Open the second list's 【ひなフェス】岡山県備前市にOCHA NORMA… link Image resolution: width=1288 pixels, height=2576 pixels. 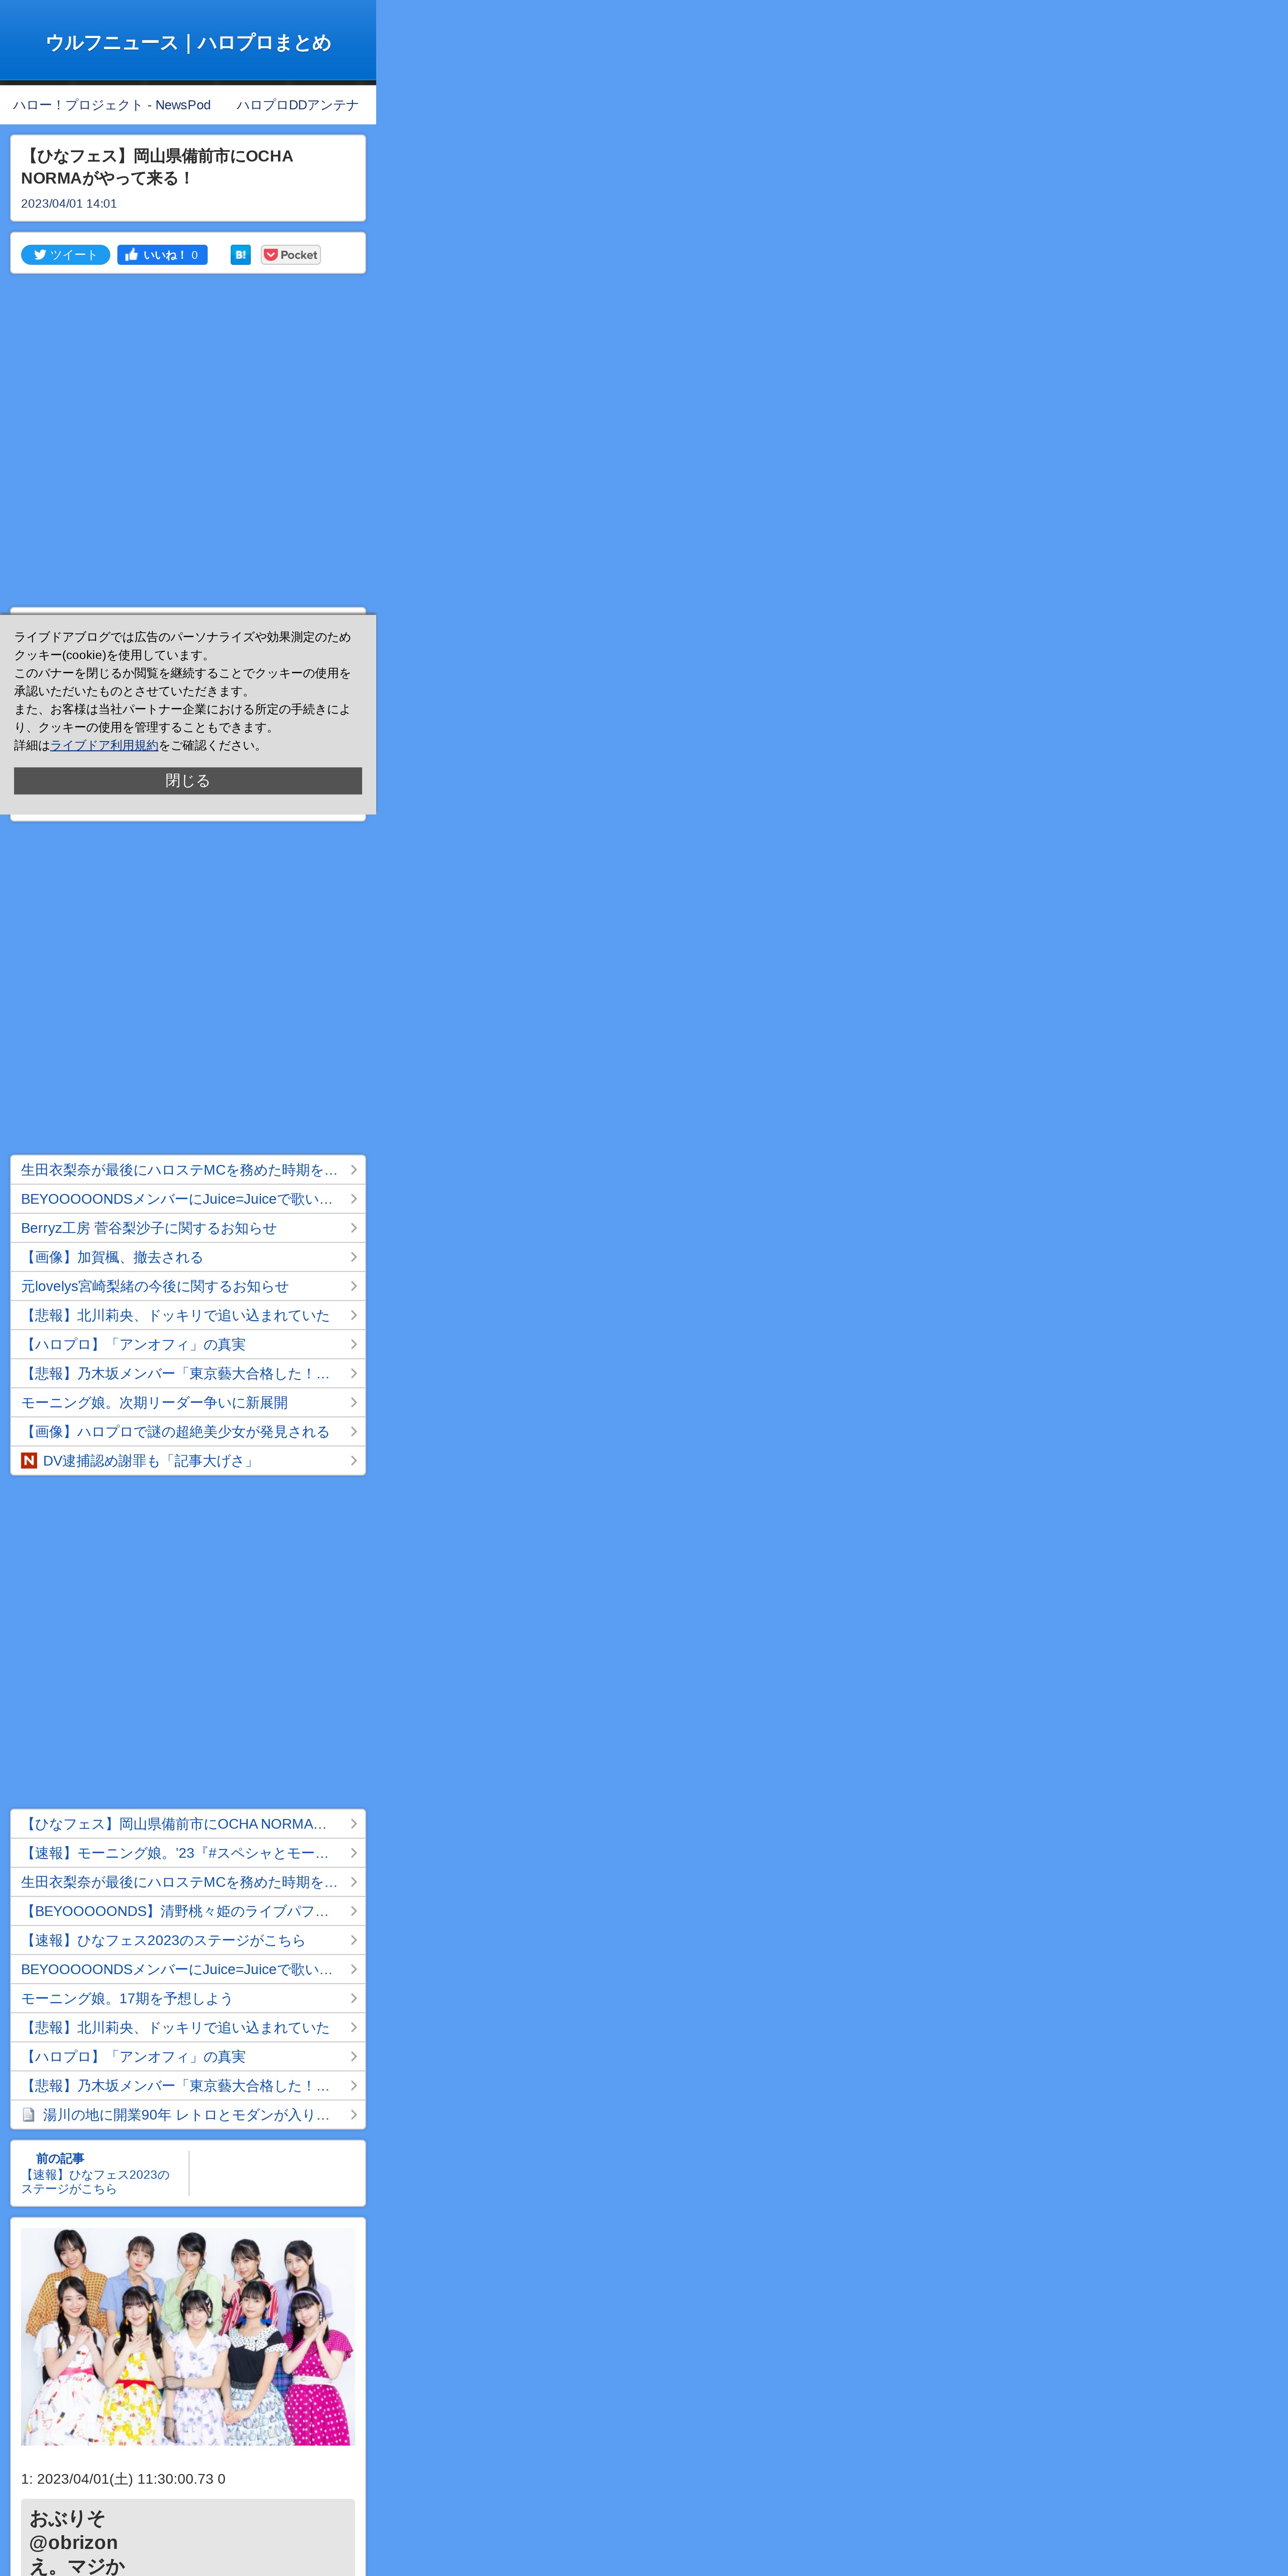point(188,1824)
